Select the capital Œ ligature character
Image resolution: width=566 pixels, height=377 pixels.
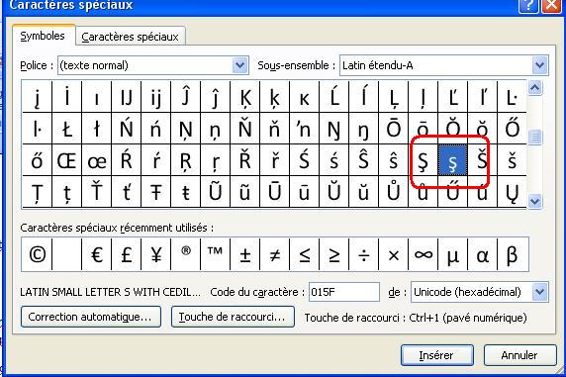coord(66,160)
